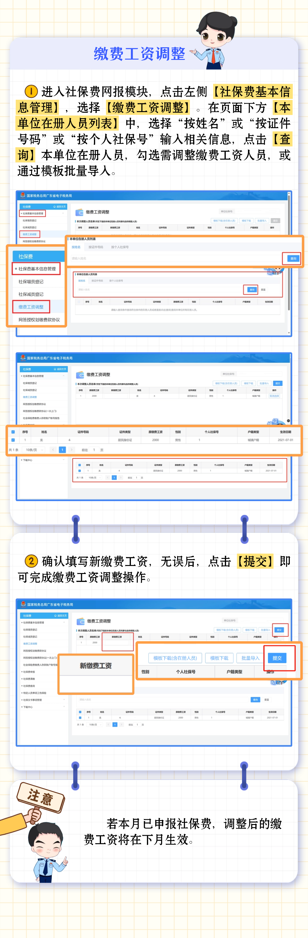The image size is (308, 938).
Task: Tick header select-all checkbox in enlarged table callout
Action: point(13,432)
